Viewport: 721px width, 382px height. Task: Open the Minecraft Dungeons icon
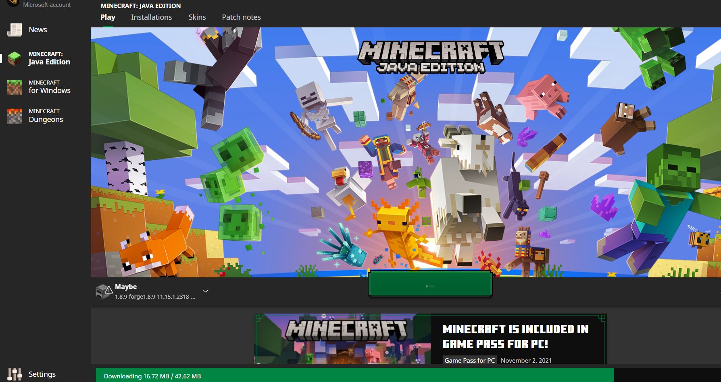[15, 116]
